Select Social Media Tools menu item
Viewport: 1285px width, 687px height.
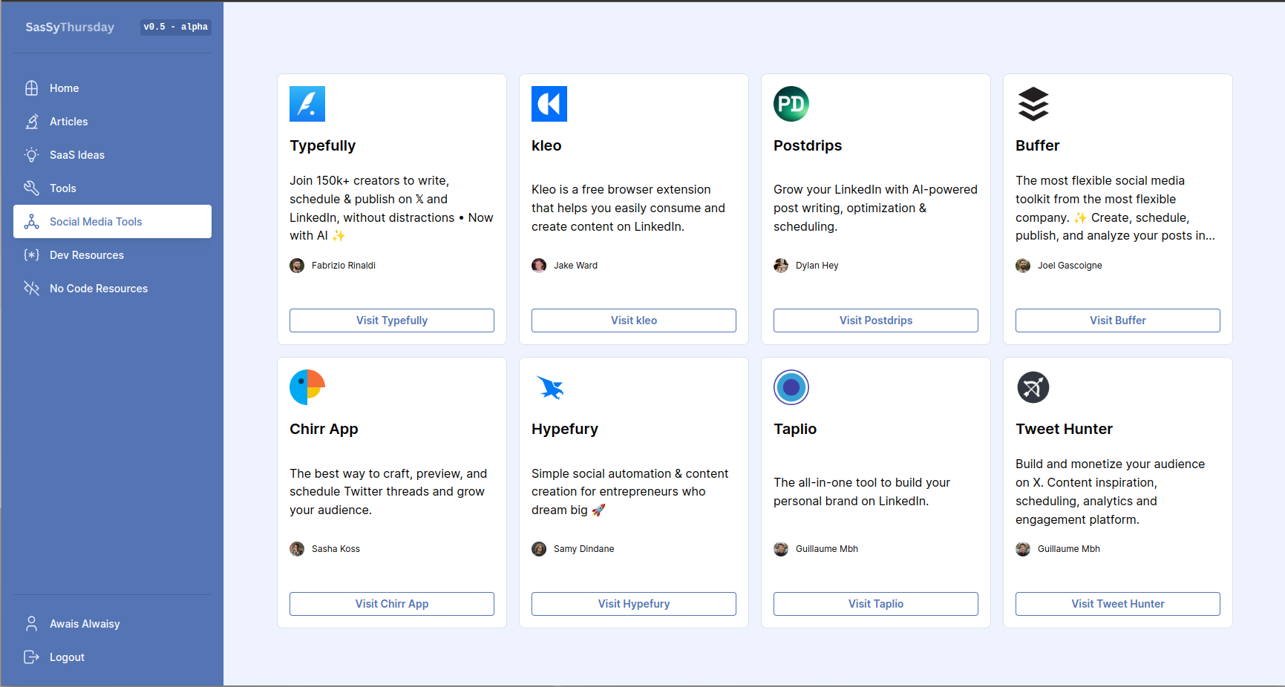(x=112, y=222)
